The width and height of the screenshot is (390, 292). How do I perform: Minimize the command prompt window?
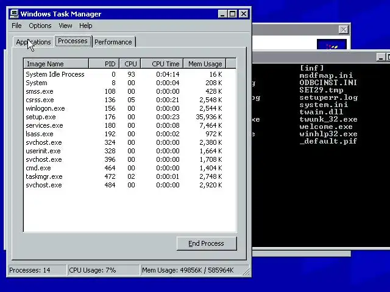pyautogui.click(x=380, y=57)
